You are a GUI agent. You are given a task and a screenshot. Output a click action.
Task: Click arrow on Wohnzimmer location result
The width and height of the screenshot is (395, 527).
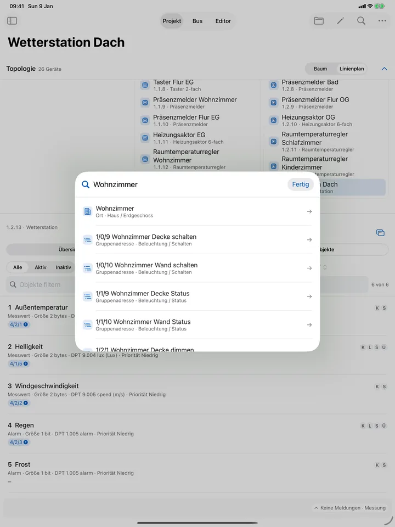(x=309, y=211)
